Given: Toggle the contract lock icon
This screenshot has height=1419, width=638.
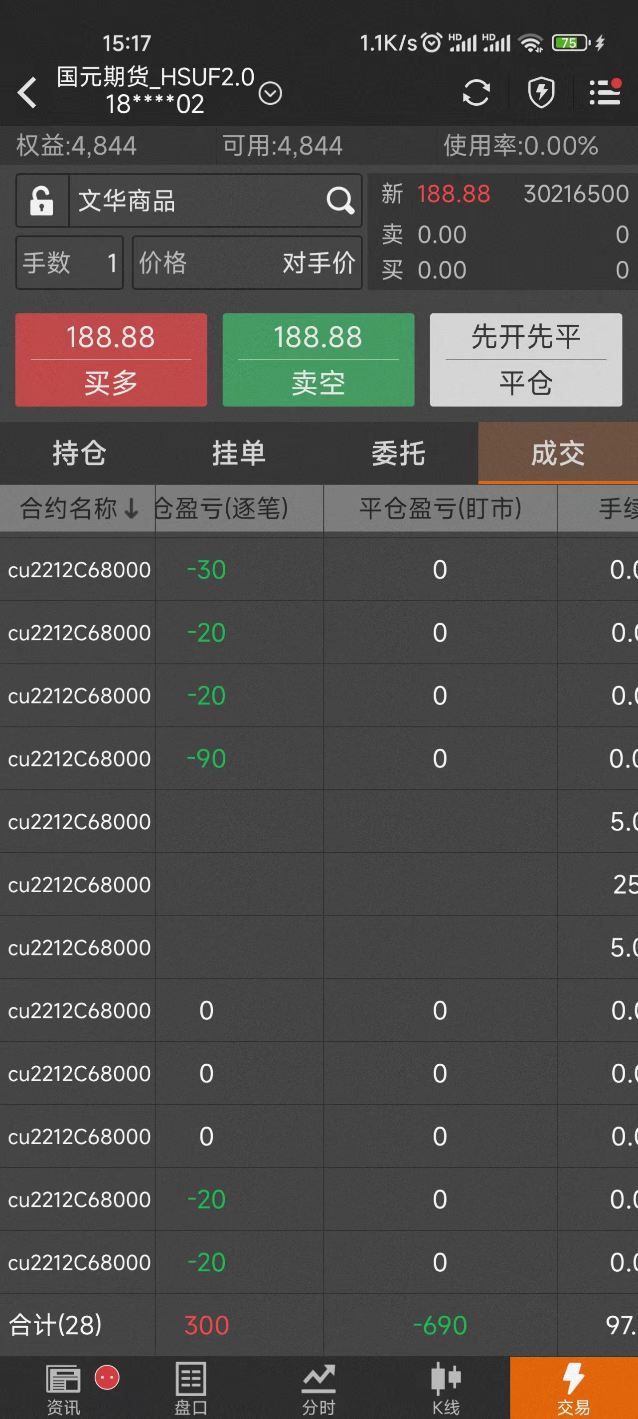Looking at the screenshot, I should tap(42, 201).
